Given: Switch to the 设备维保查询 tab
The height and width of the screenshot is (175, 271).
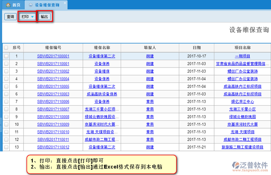Looking at the screenshot, I should (x=47, y=5).
